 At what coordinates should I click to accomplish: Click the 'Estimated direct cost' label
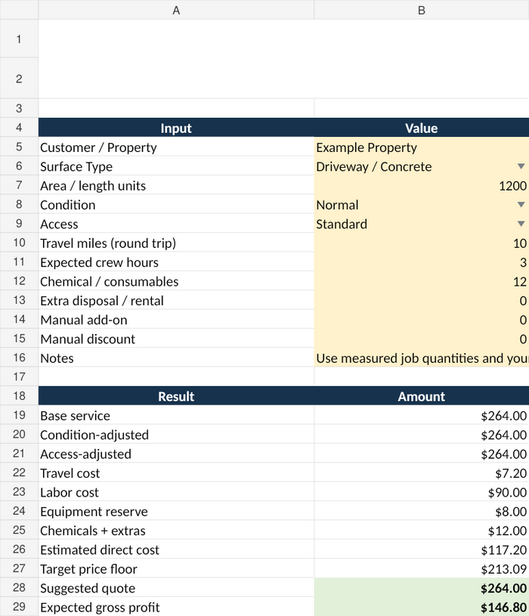pos(99,550)
